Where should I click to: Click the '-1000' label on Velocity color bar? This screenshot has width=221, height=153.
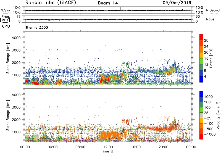pos(210,134)
